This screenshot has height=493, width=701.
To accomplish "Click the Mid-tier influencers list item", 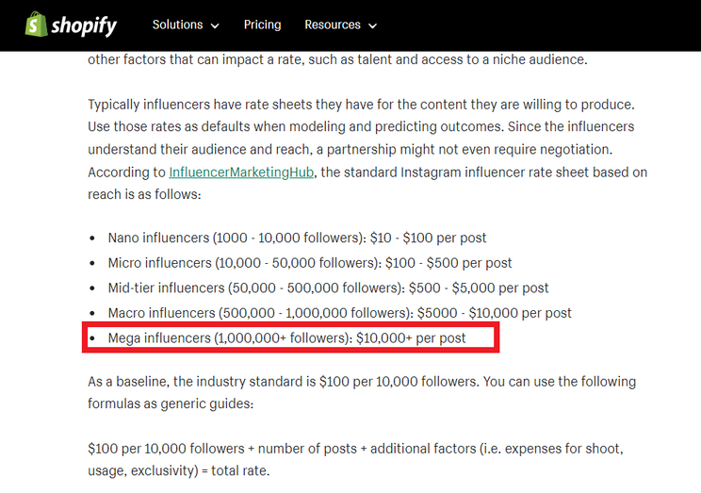I will pyautogui.click(x=328, y=288).
